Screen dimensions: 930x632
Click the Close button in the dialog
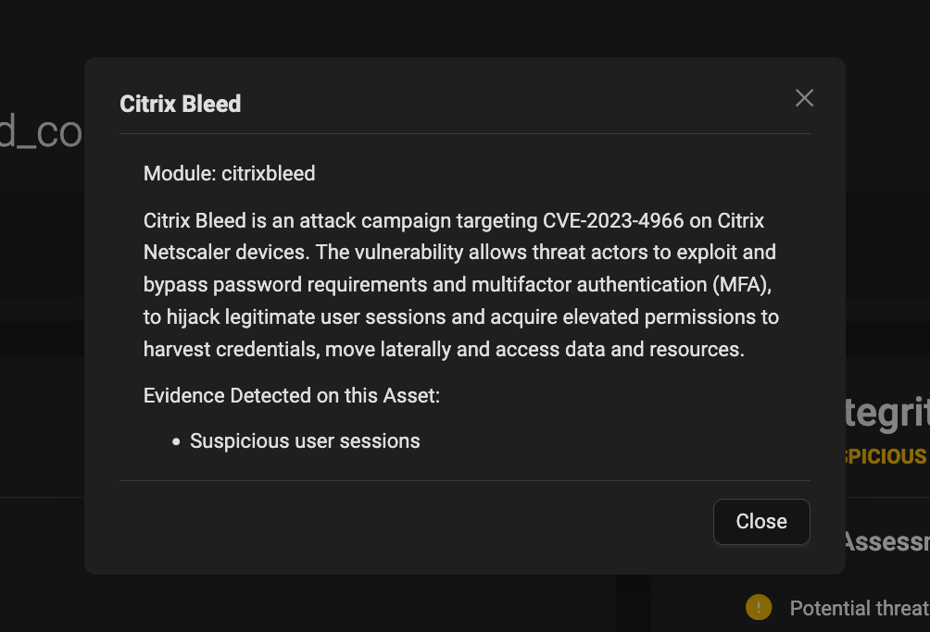(x=761, y=521)
